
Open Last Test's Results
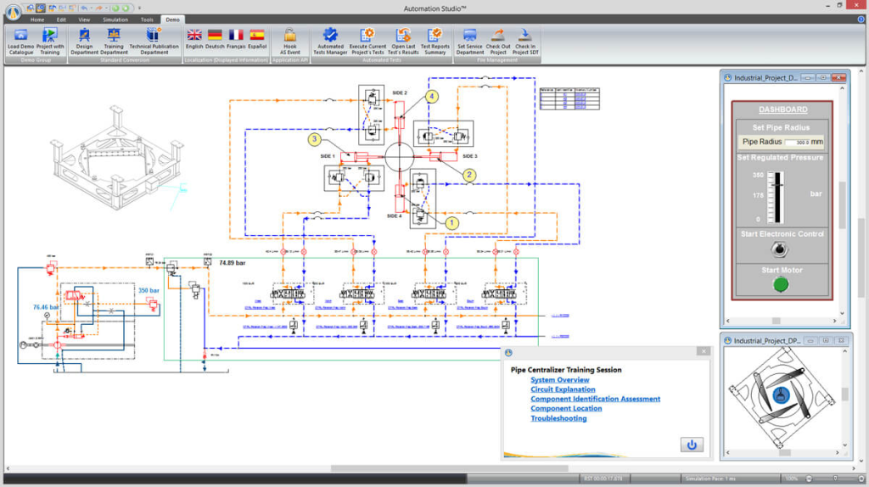[403, 42]
